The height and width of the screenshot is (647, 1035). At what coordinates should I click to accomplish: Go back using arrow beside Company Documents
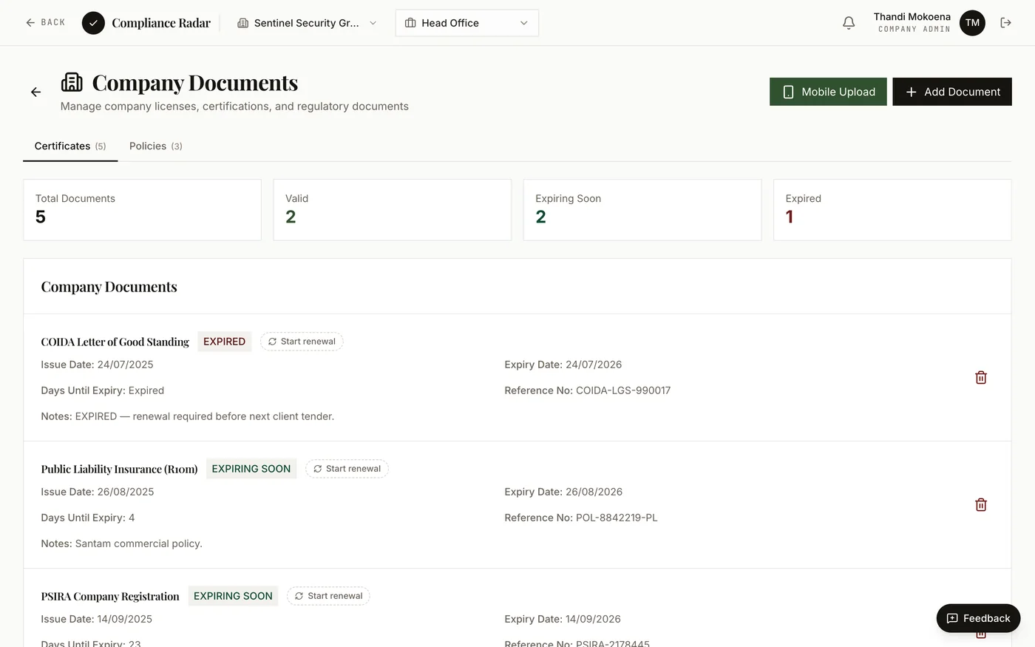35,92
